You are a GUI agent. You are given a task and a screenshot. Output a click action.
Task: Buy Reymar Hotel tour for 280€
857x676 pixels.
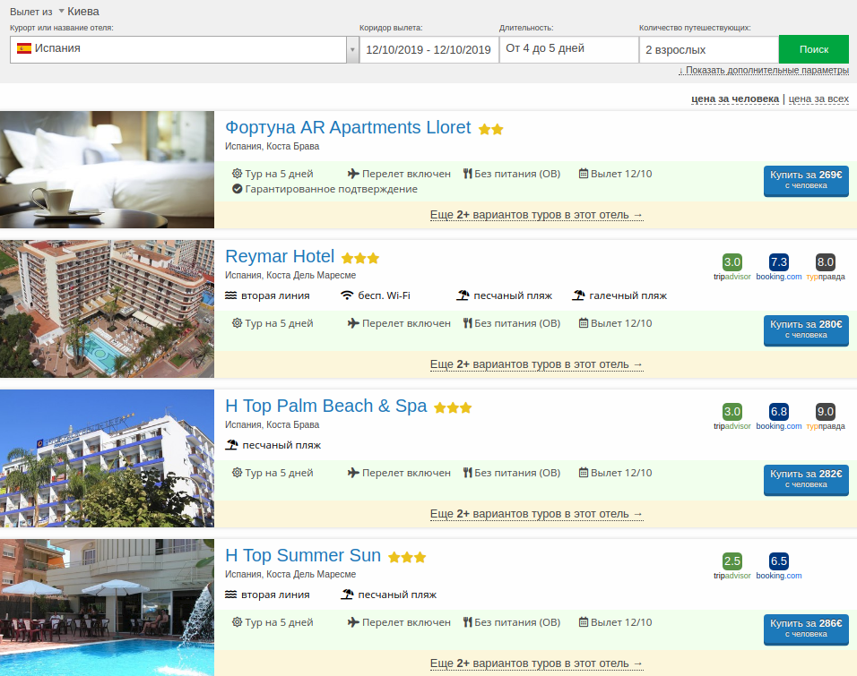pyautogui.click(x=806, y=329)
